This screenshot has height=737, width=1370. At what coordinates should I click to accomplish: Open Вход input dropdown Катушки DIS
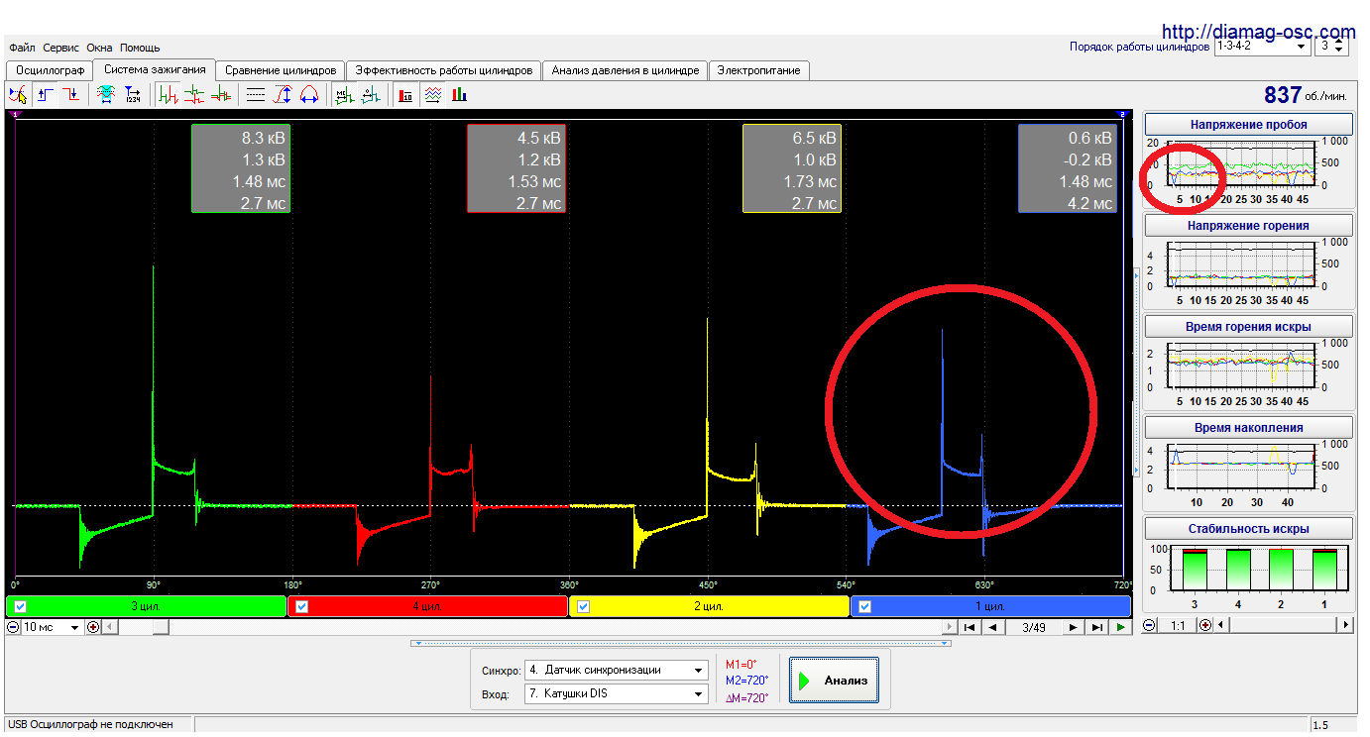[616, 693]
